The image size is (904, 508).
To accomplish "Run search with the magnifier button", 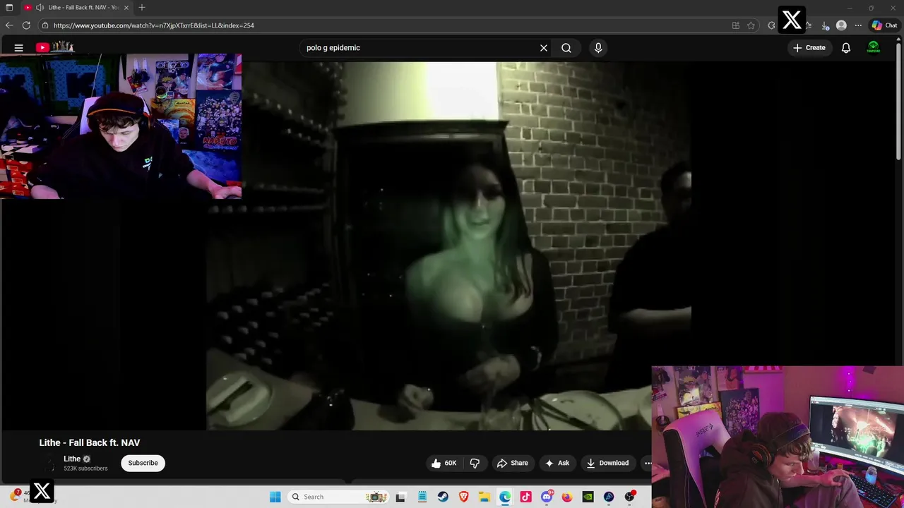I will click(566, 48).
